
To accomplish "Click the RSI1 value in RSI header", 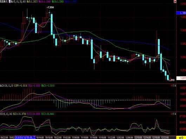I will tap(20, 114).
